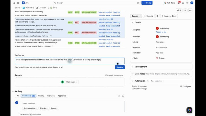
Task: Click the PAY-5 bookmark icon
Action: click(51, 8)
